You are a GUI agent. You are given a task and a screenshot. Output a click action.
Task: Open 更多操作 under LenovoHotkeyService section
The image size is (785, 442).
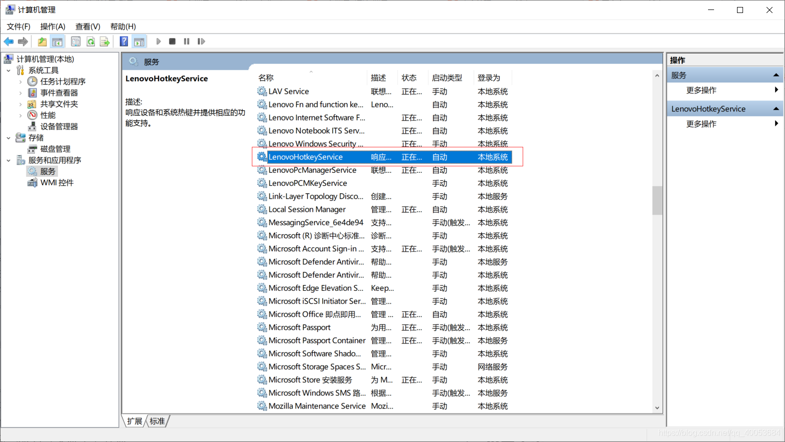pos(701,123)
